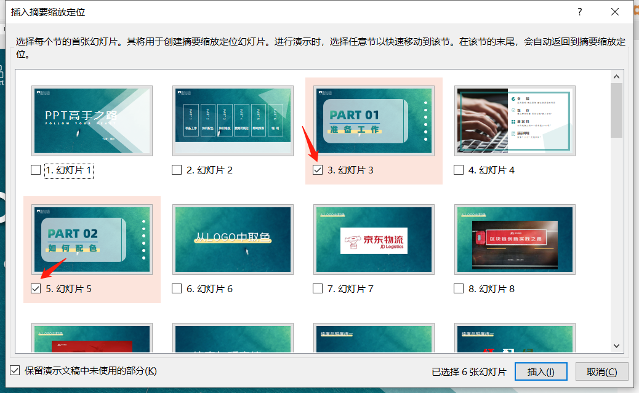Uncheck the box for 幻灯片 3
The width and height of the screenshot is (639, 393).
(x=318, y=170)
